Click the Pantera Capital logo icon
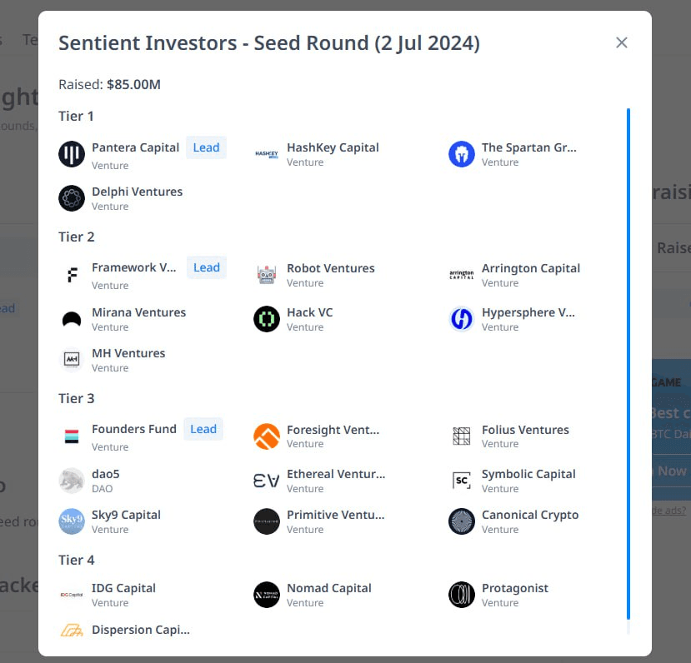This screenshot has width=691, height=663. (72, 154)
